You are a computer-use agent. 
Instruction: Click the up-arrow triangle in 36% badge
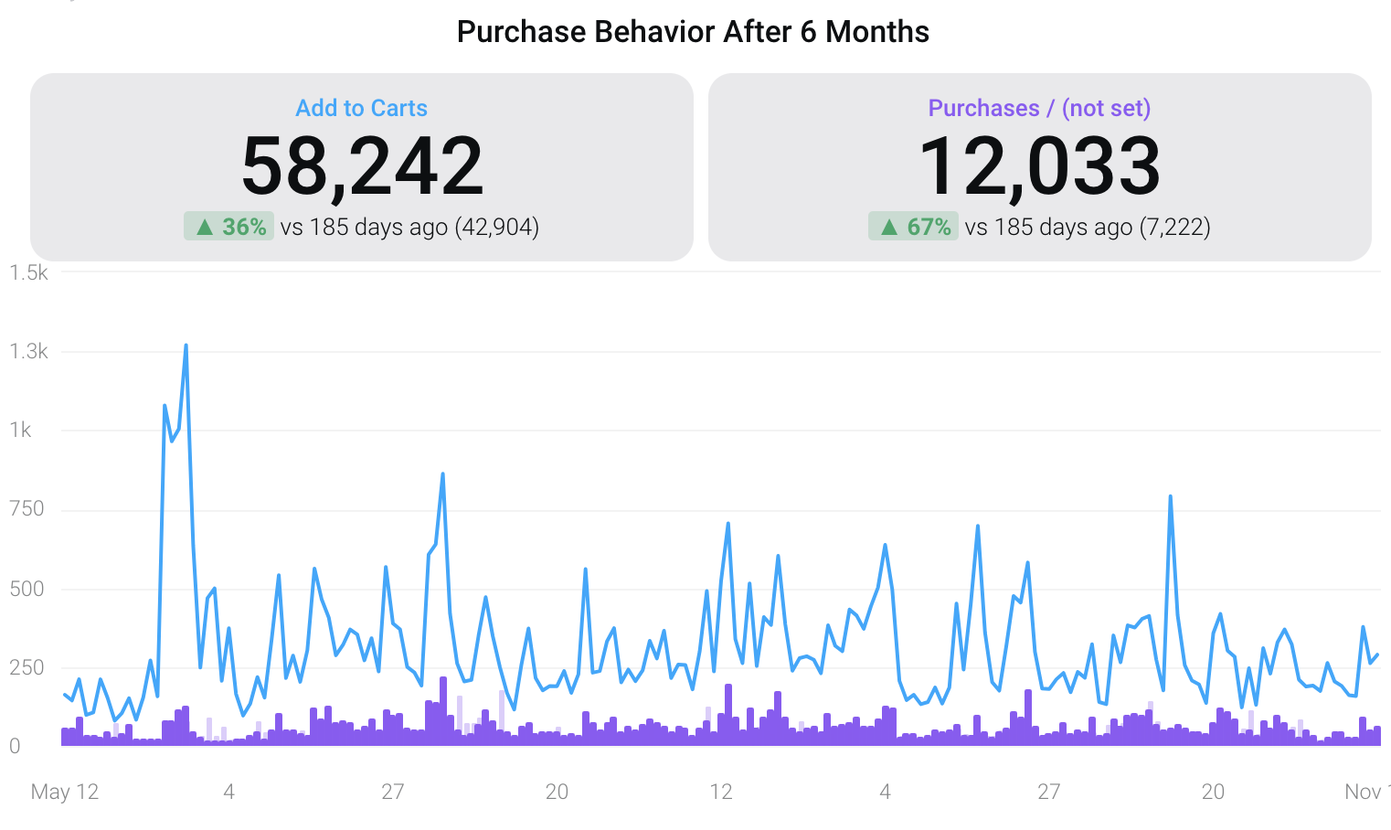point(205,227)
